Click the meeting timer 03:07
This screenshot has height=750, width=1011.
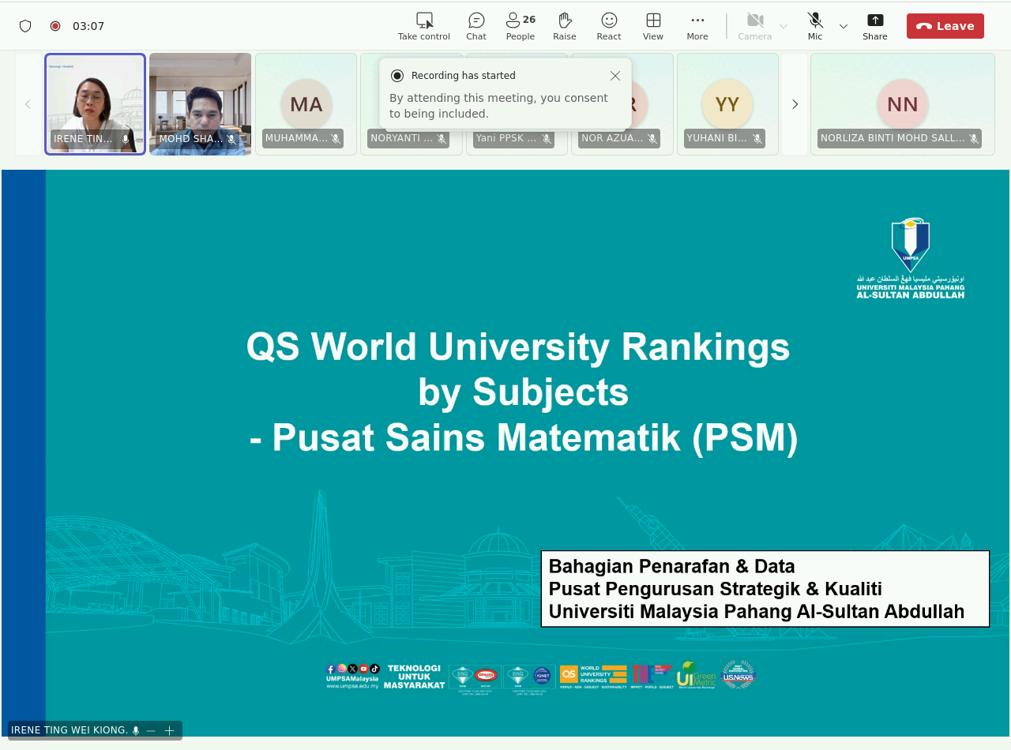coord(88,26)
